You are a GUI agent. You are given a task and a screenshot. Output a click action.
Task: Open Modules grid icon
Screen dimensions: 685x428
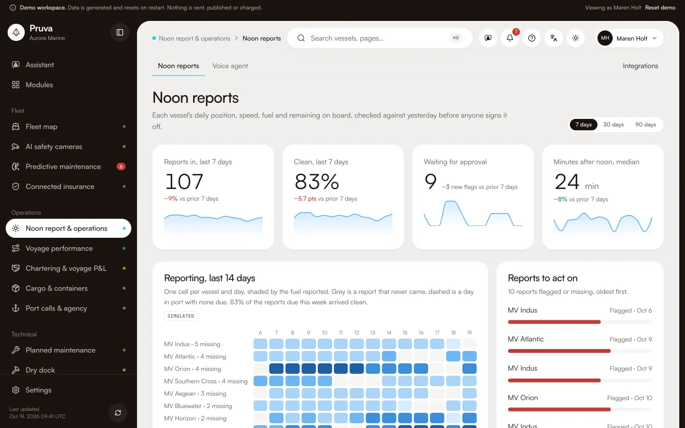(x=16, y=85)
